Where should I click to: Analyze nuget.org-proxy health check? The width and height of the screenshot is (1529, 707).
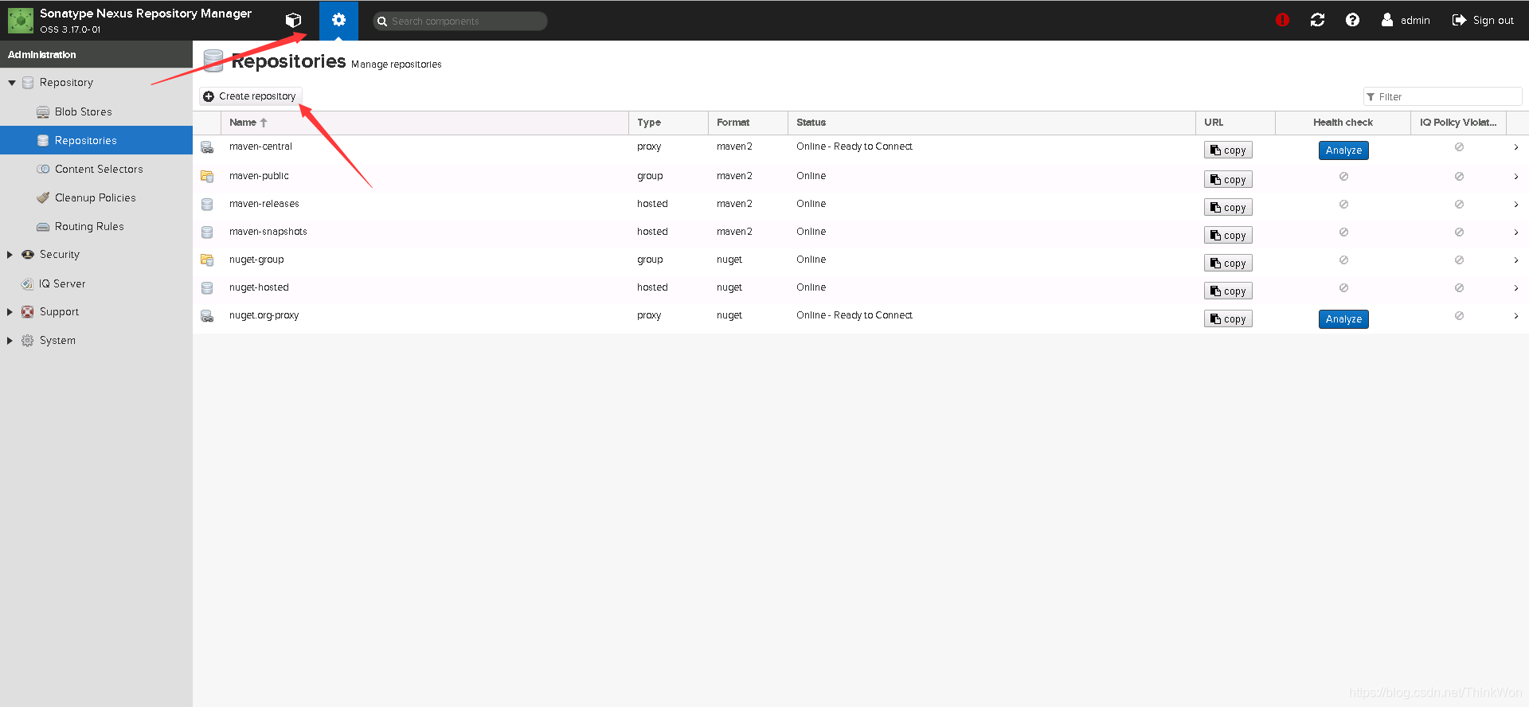click(x=1343, y=319)
